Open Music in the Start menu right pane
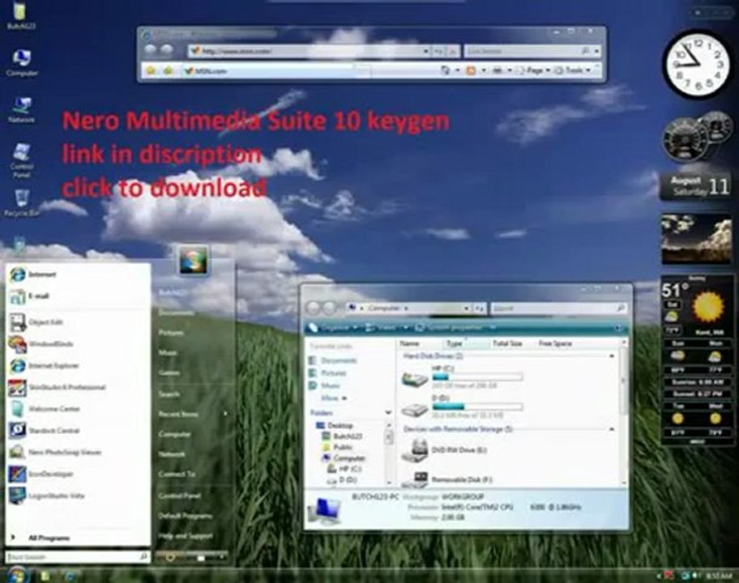 click(x=168, y=353)
